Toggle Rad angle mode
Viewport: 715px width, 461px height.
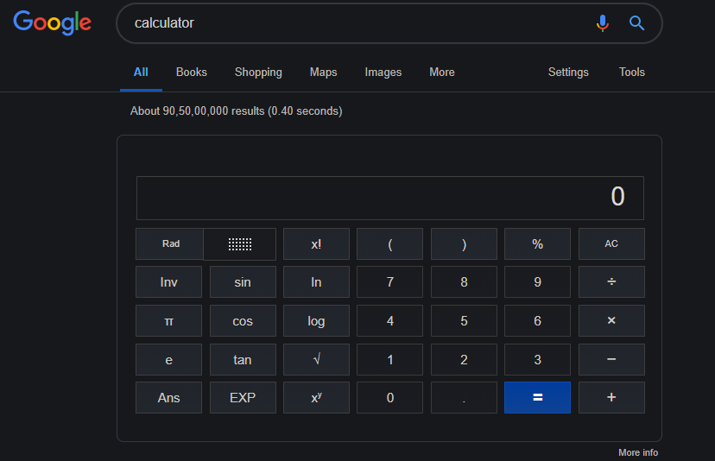tap(170, 244)
